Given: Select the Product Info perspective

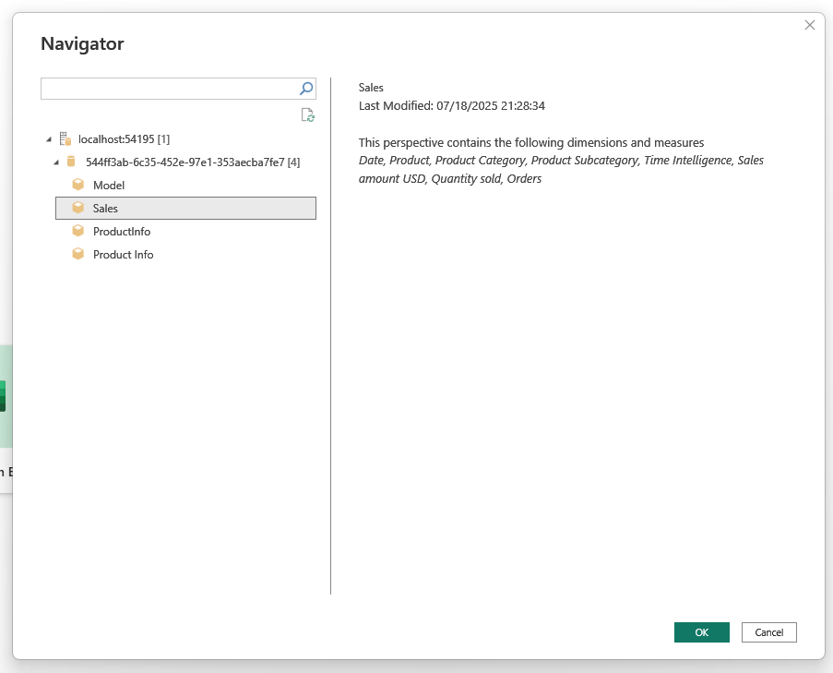Looking at the screenshot, I should tap(124, 255).
